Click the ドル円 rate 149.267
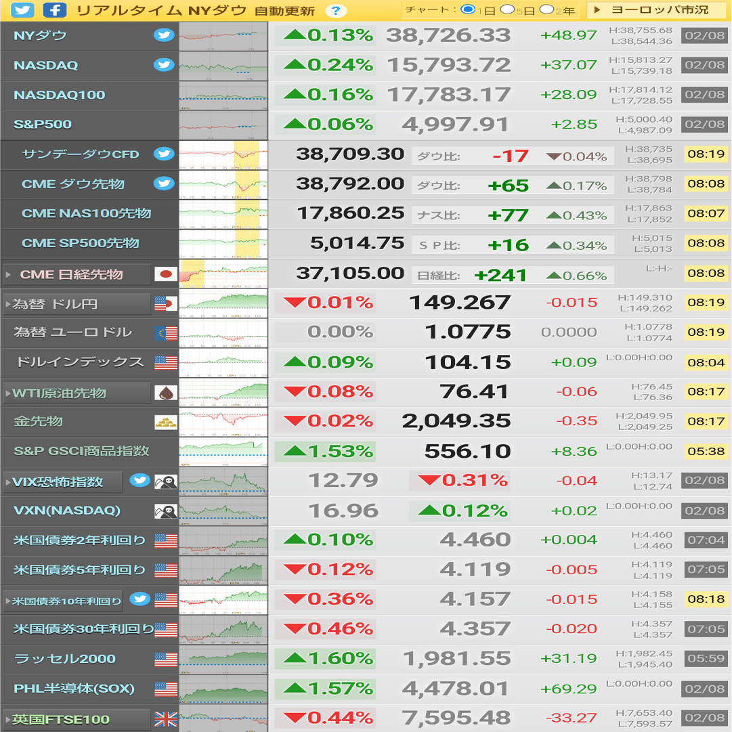Screen dimensions: 732x732 [460, 303]
